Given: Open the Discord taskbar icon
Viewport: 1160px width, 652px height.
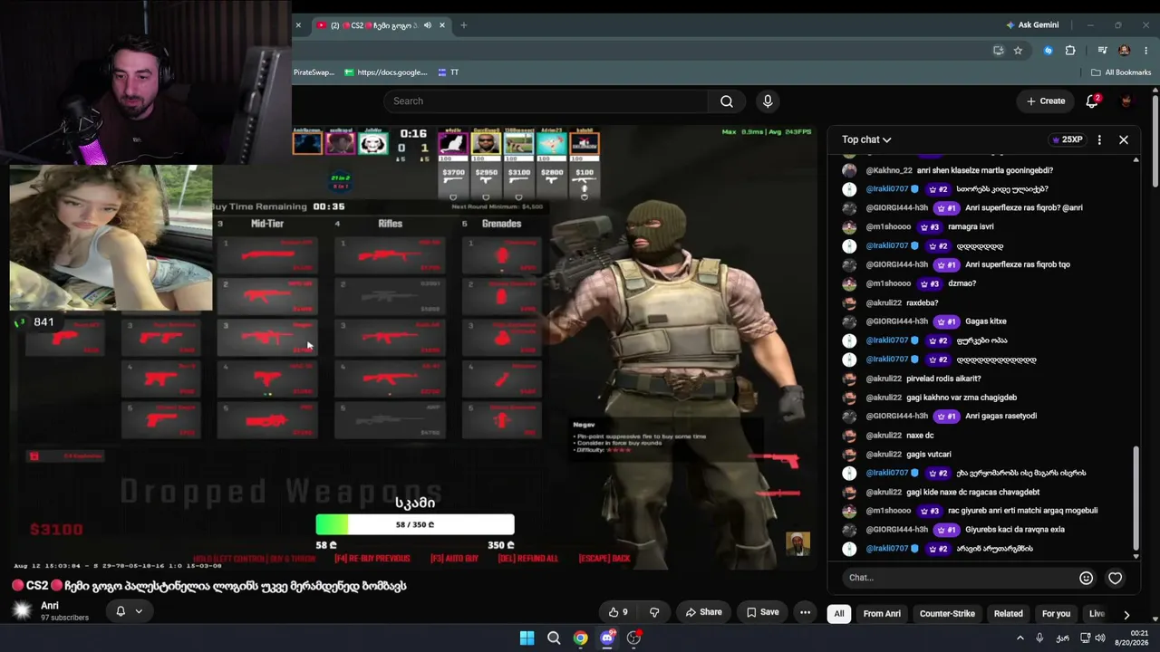Looking at the screenshot, I should click(x=607, y=638).
